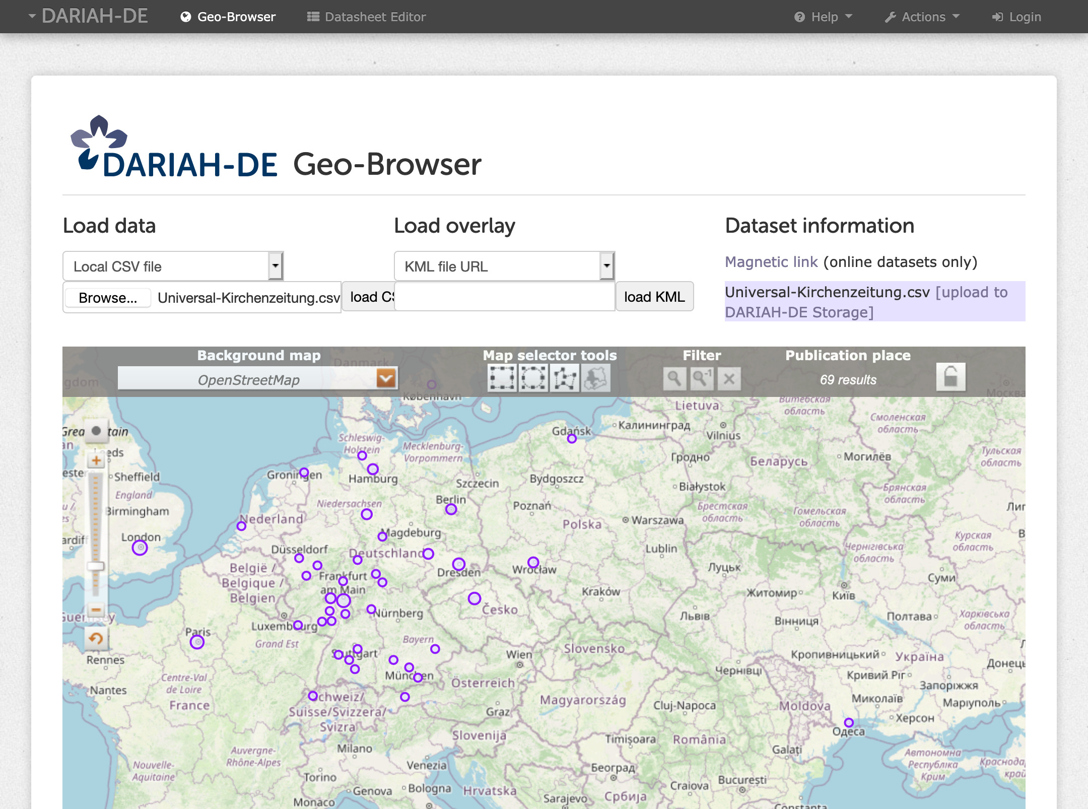1088x809 pixels.
Task: Zoom out with the map minus button
Action: (96, 610)
